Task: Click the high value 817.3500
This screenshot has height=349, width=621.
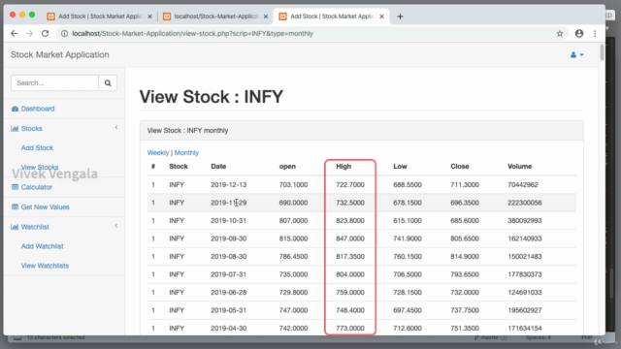Action: (x=350, y=256)
